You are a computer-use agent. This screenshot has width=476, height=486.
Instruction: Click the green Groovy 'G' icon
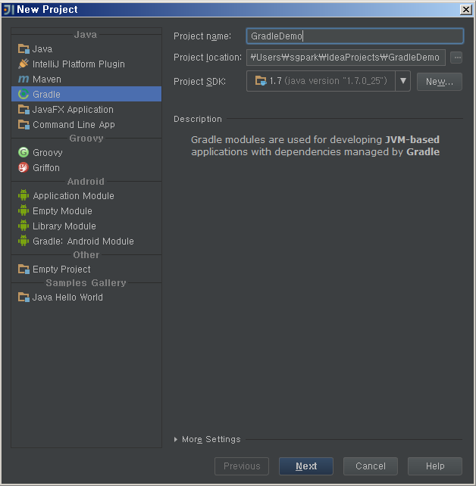click(x=23, y=152)
